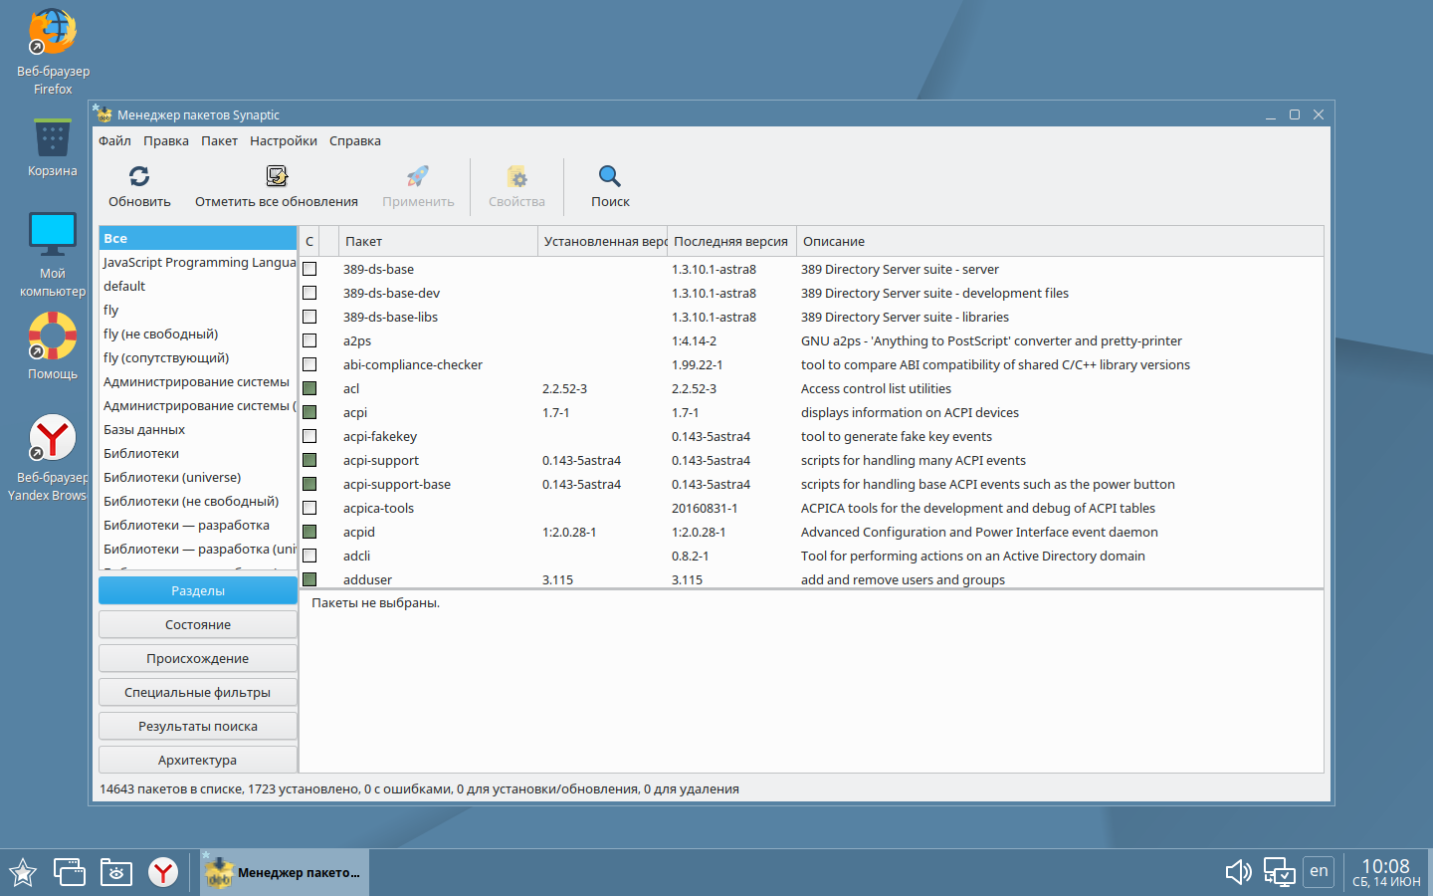Viewport: 1433px width, 896px height.
Task: Select the Разделы filter button
Action: tap(198, 590)
